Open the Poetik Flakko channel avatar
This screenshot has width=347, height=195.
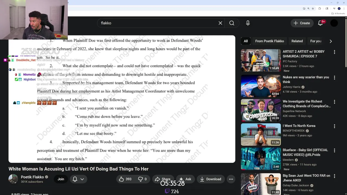tap(13, 179)
